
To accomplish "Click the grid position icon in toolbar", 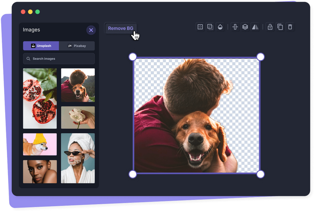I will 200,27.
